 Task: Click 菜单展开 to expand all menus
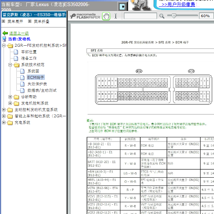point(15,21)
